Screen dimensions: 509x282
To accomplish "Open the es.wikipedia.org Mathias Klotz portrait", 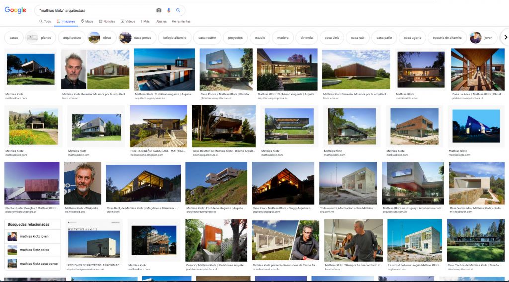I will tap(82, 183).
